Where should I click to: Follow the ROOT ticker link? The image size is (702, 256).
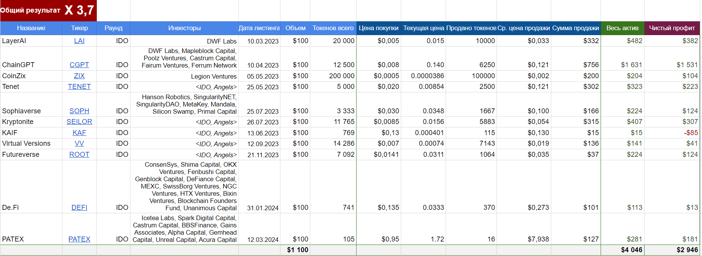(x=79, y=155)
